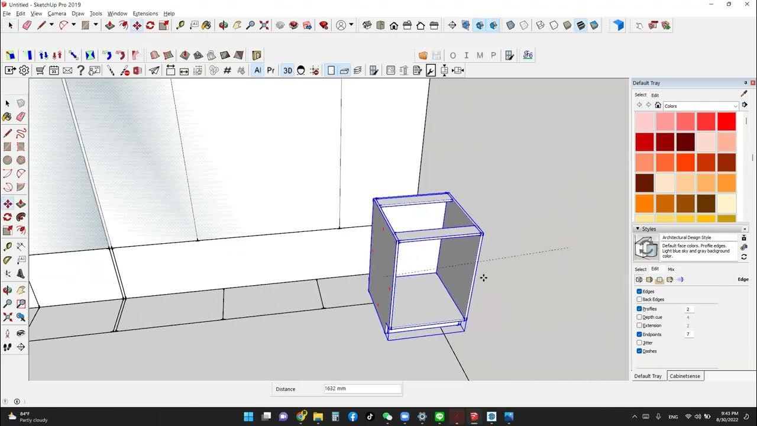
Task: Pick the Tape Measure tool in top toolbar
Action: (180, 25)
